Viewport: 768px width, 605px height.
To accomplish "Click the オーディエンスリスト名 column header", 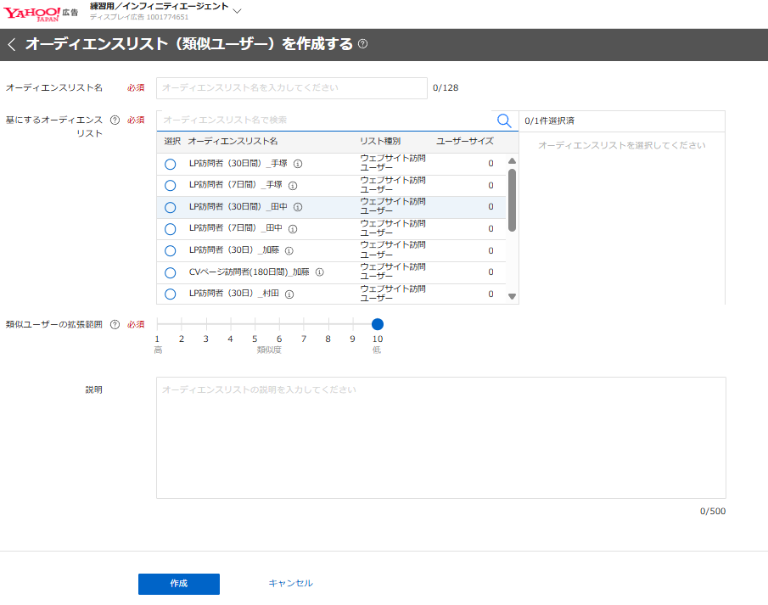I will pos(233,141).
